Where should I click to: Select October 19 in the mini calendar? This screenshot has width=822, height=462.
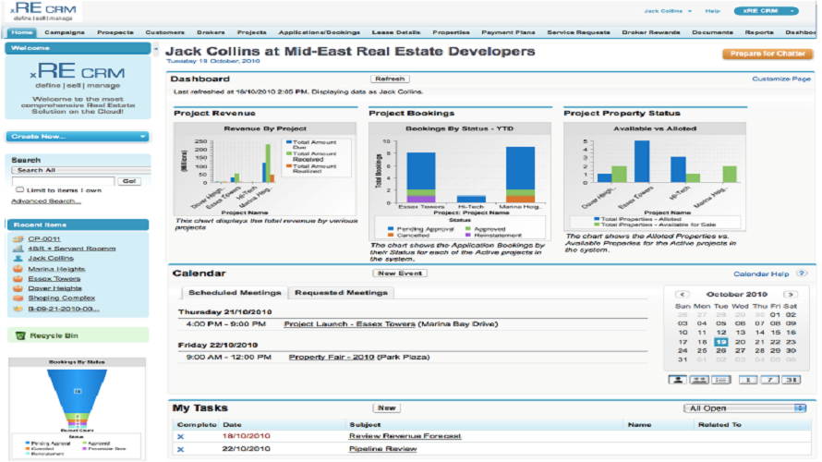720,342
